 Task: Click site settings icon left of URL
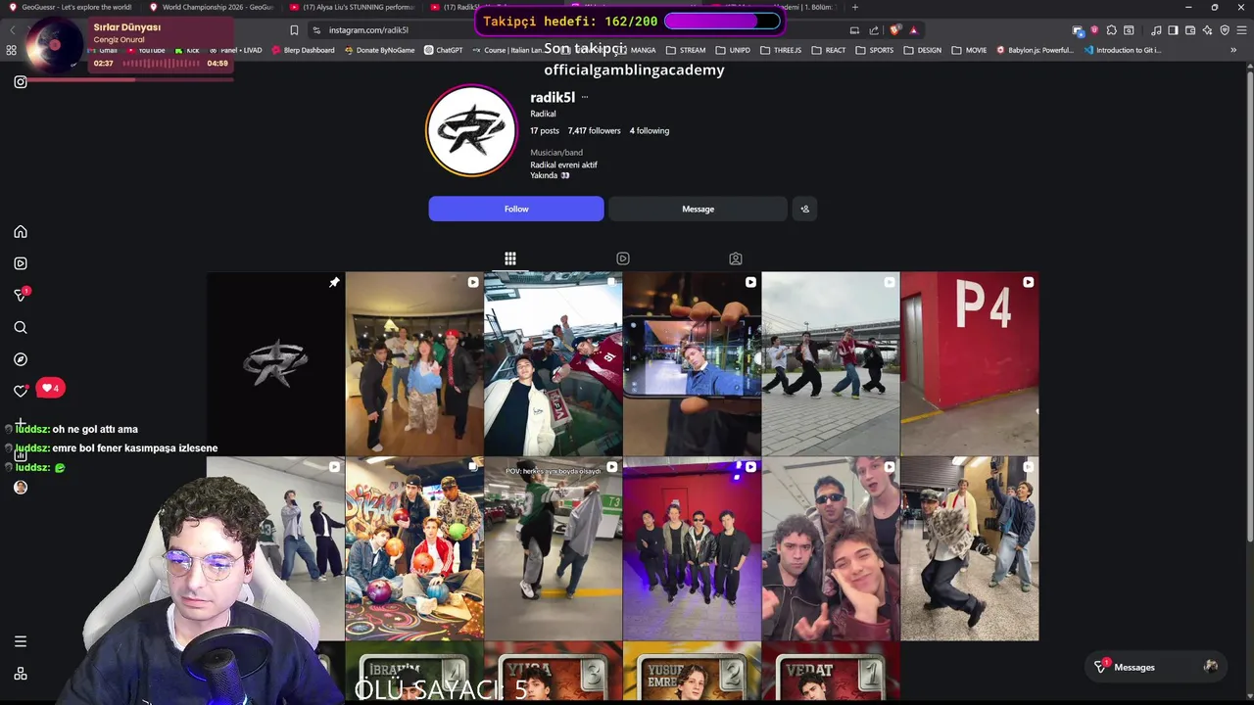pyautogui.click(x=316, y=30)
